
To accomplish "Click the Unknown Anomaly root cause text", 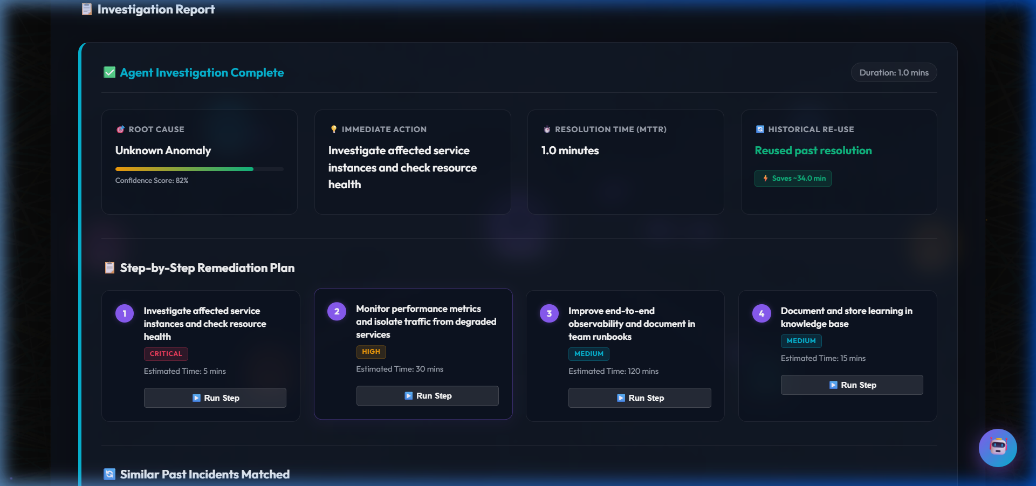I will (163, 150).
